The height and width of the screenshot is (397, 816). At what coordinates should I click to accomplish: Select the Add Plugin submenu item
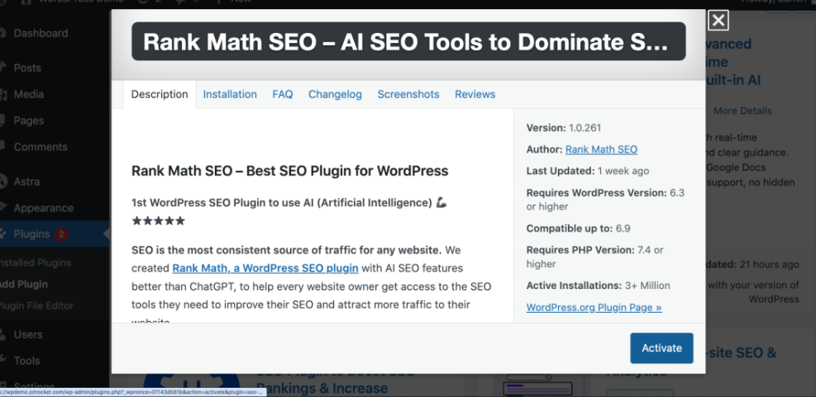24,284
